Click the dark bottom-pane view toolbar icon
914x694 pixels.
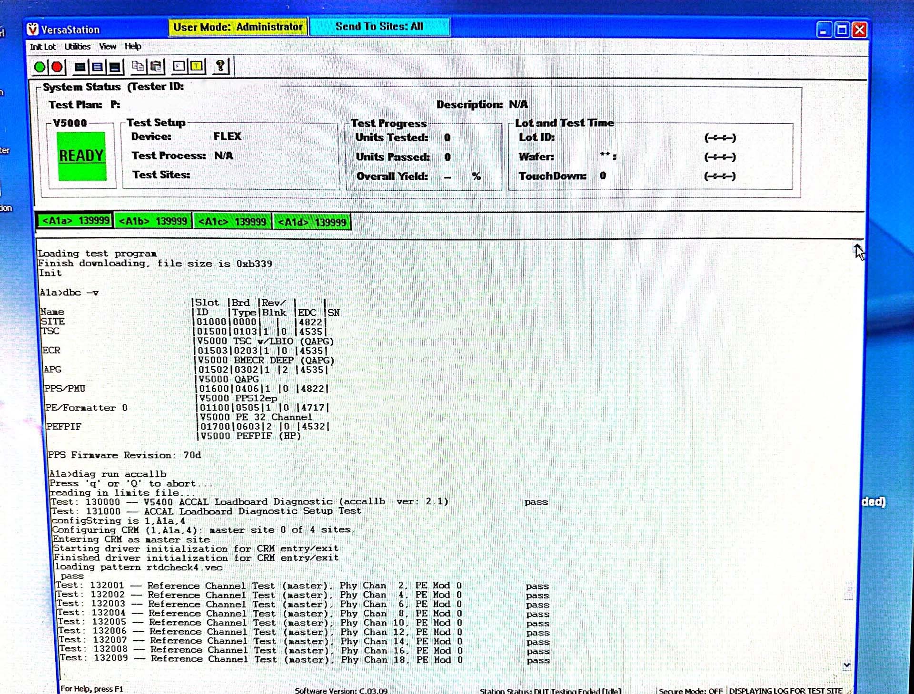tap(115, 67)
